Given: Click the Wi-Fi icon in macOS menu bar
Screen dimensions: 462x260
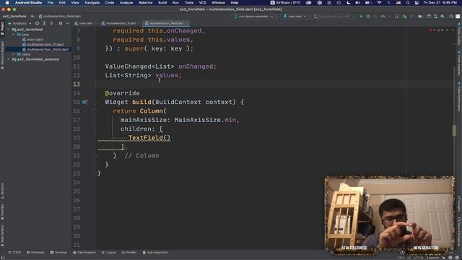Looking at the screenshot, I should (x=380, y=3).
